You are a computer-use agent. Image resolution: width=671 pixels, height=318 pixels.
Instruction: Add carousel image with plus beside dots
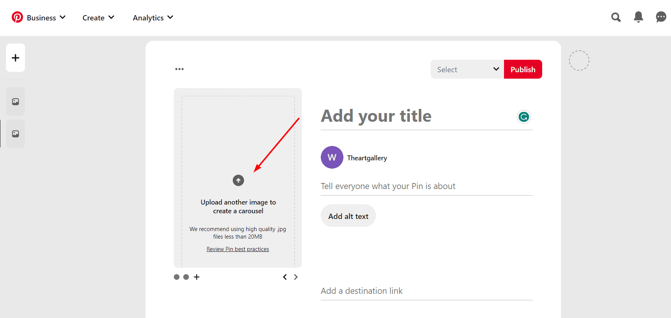coord(196,277)
